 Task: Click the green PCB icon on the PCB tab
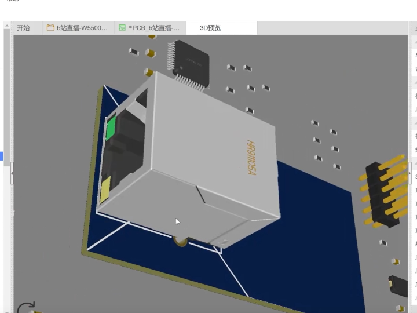pos(122,28)
